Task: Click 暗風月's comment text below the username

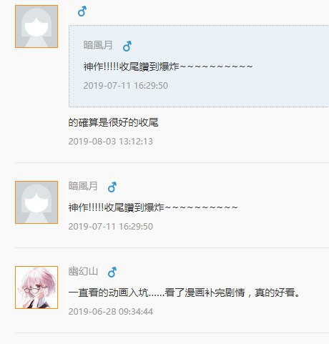Action: tap(153, 207)
